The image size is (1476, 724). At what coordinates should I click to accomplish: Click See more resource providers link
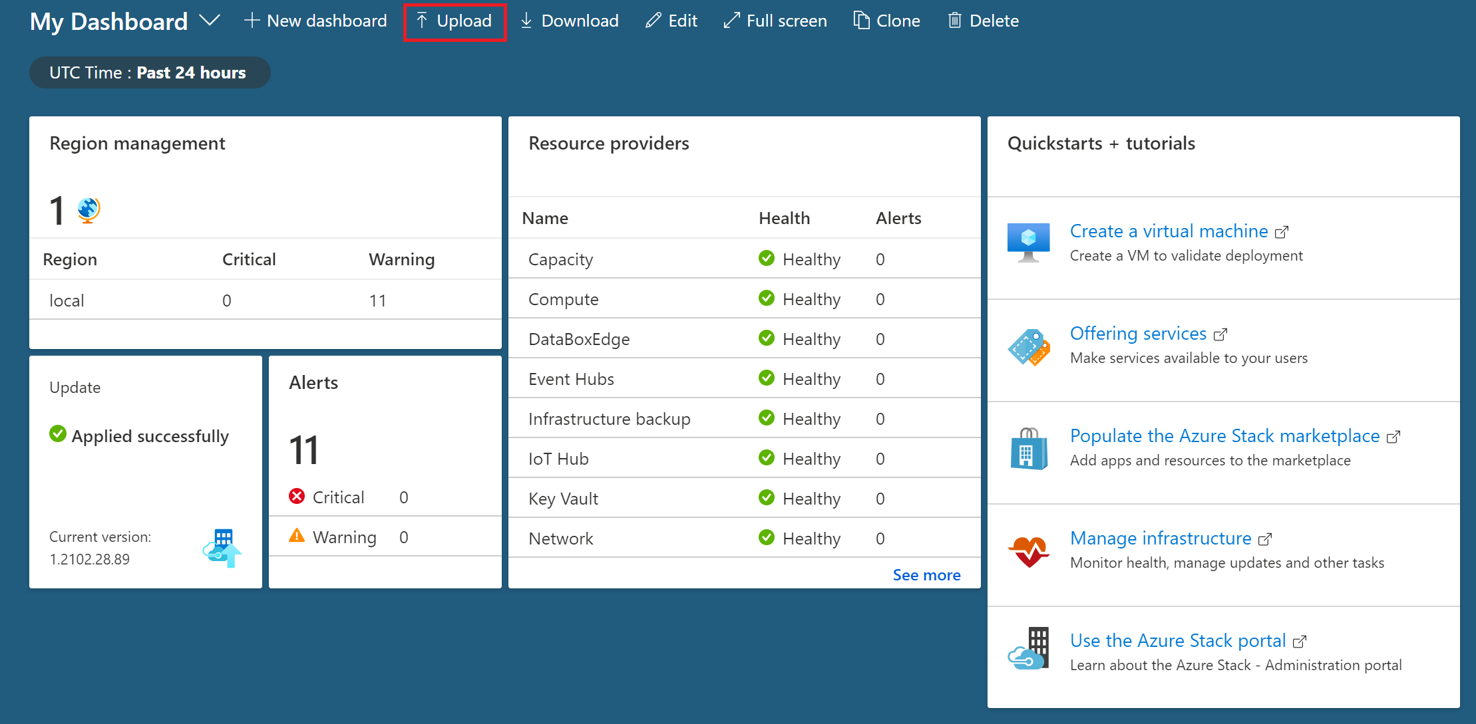(926, 574)
